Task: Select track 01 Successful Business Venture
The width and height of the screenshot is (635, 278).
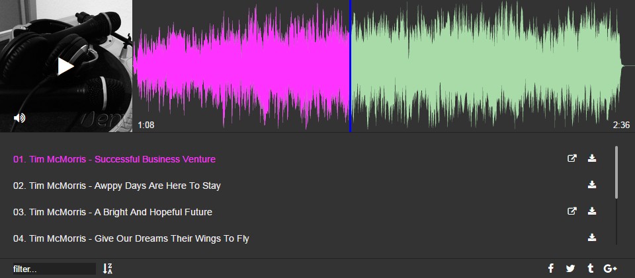Action: pyautogui.click(x=114, y=159)
